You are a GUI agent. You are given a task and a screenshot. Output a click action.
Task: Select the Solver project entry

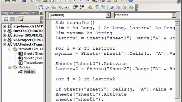pyautogui.click(x=28, y=35)
